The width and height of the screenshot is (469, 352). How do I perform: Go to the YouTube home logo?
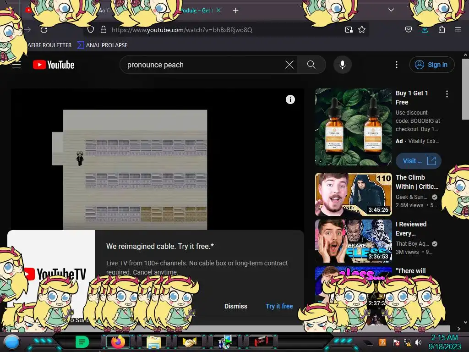click(x=54, y=65)
